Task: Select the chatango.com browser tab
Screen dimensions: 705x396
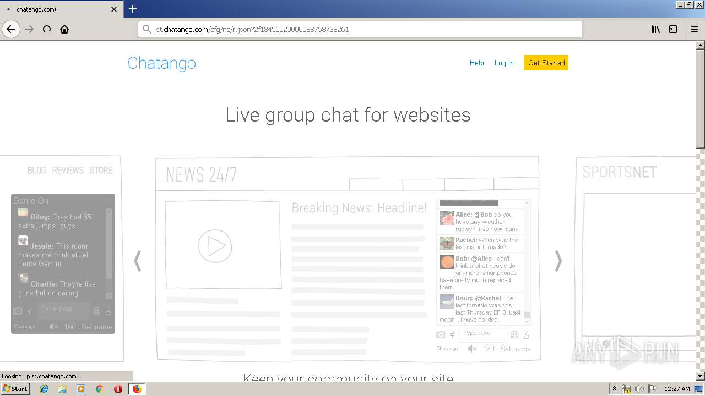Action: tap(61, 9)
